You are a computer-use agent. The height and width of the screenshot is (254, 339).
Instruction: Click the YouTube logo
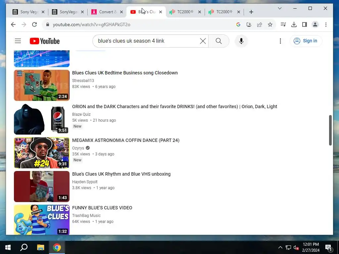(45, 41)
